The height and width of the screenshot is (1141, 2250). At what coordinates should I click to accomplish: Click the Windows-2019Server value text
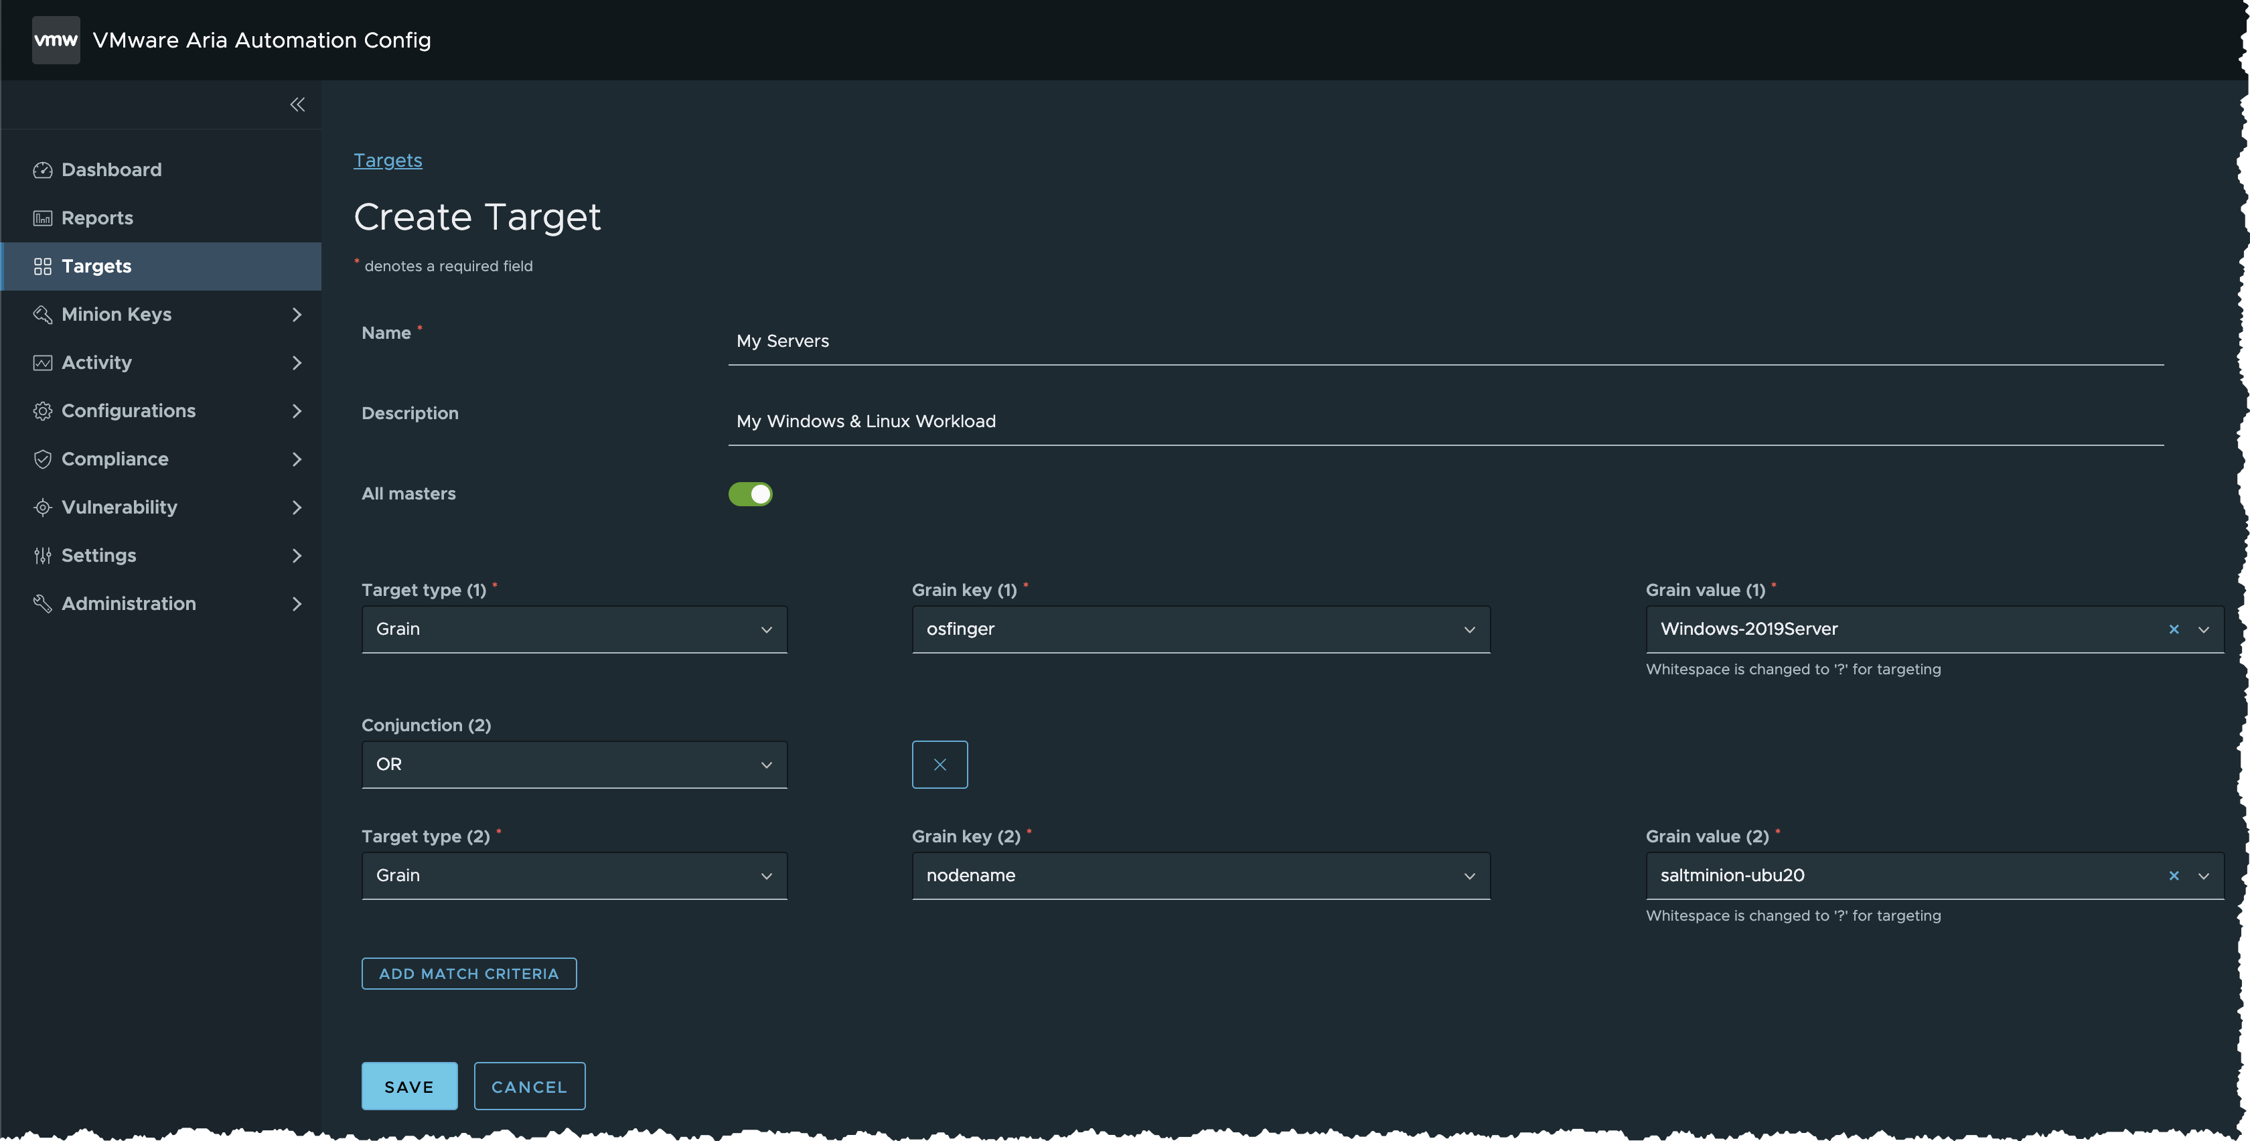point(1748,629)
